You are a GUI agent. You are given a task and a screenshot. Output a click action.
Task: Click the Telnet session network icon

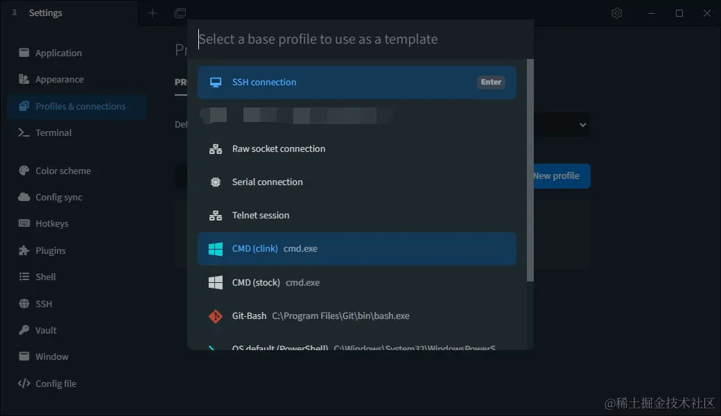215,215
